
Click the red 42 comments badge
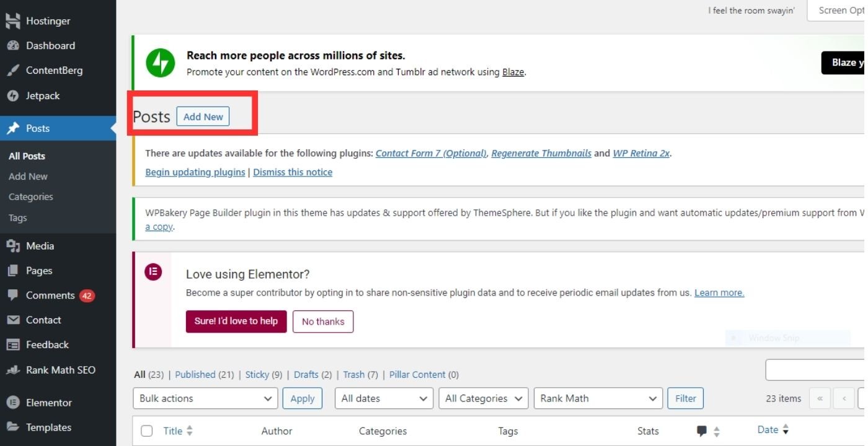pos(87,295)
